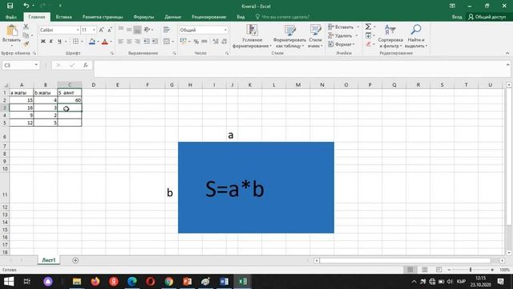Switch to Разметка страницы tab

click(103, 17)
